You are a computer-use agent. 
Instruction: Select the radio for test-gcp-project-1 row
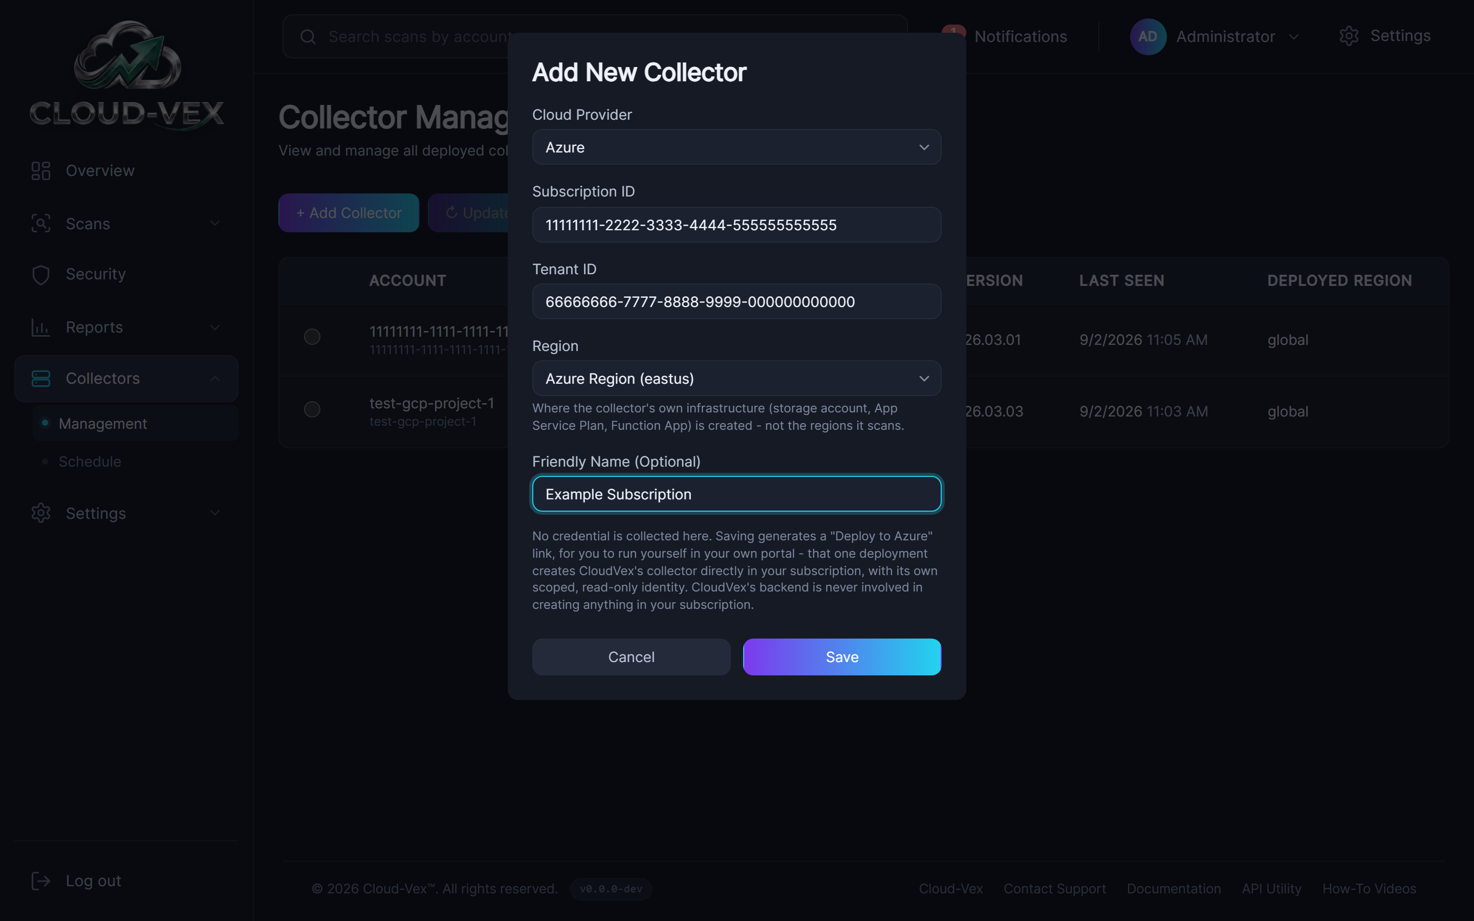(312, 409)
